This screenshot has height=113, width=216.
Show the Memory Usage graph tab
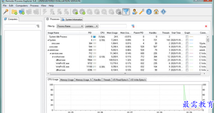[x=67, y=80]
